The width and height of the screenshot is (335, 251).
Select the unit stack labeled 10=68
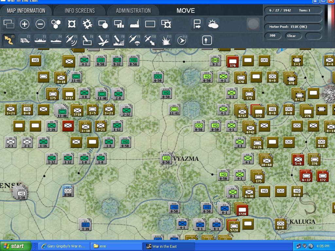point(266,160)
